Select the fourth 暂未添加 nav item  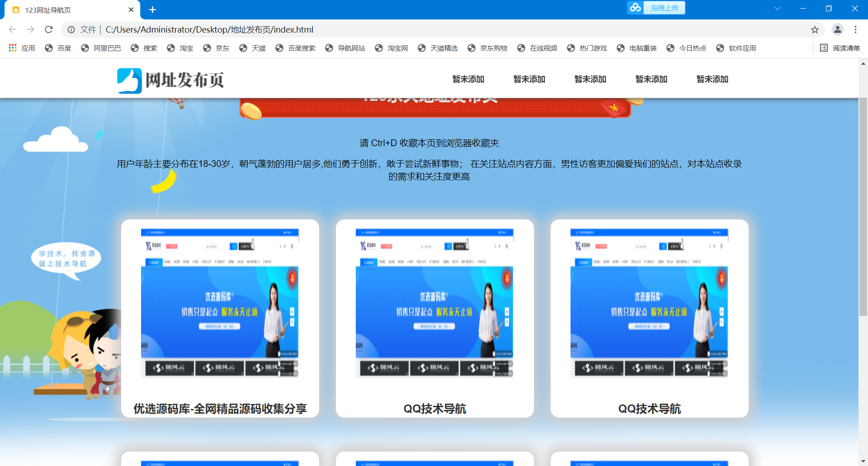[x=651, y=79]
